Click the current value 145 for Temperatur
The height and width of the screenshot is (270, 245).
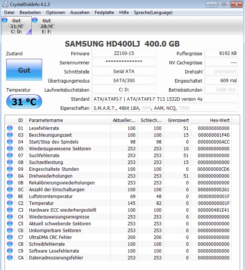point(131,203)
